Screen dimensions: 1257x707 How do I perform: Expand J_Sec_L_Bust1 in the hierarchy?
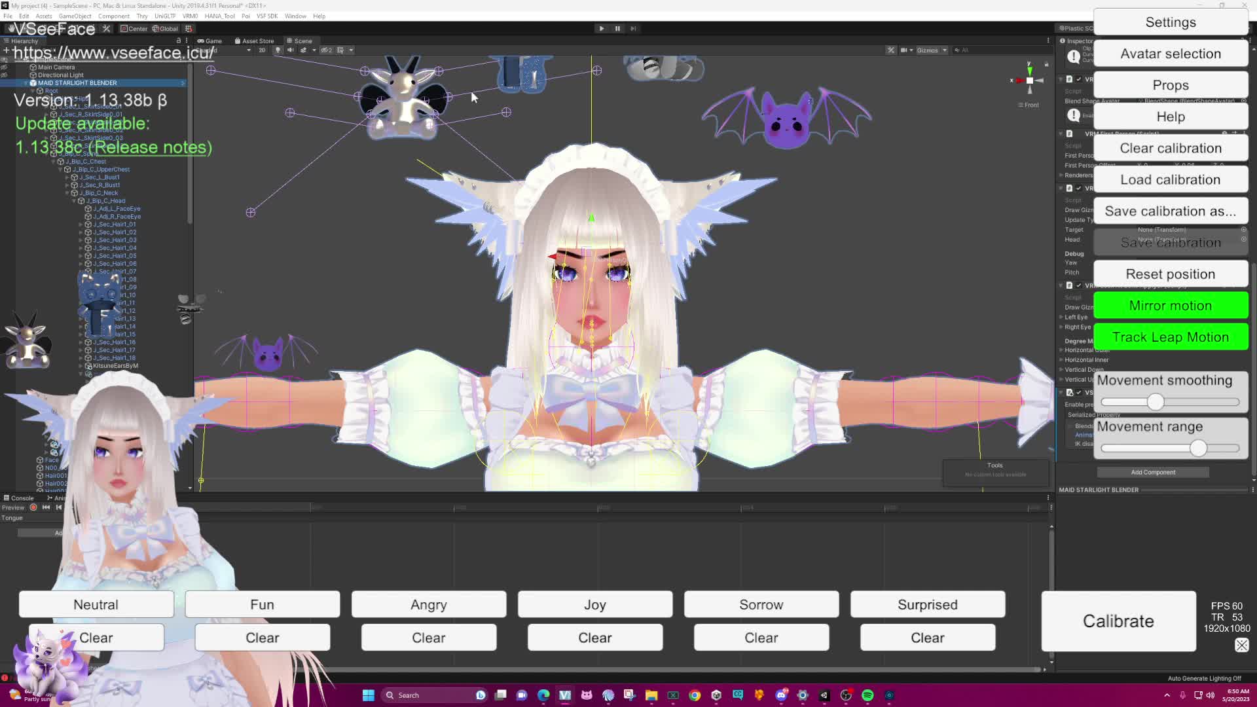[67, 177]
